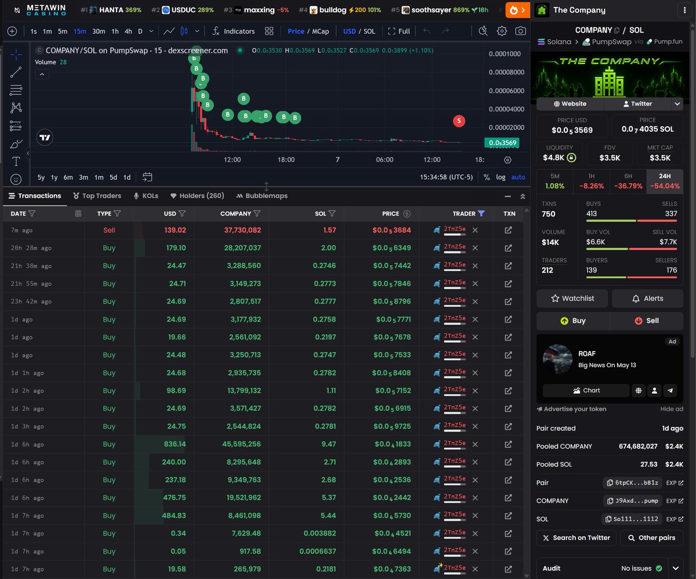
Task: Open chart settings gear
Action: [502, 31]
